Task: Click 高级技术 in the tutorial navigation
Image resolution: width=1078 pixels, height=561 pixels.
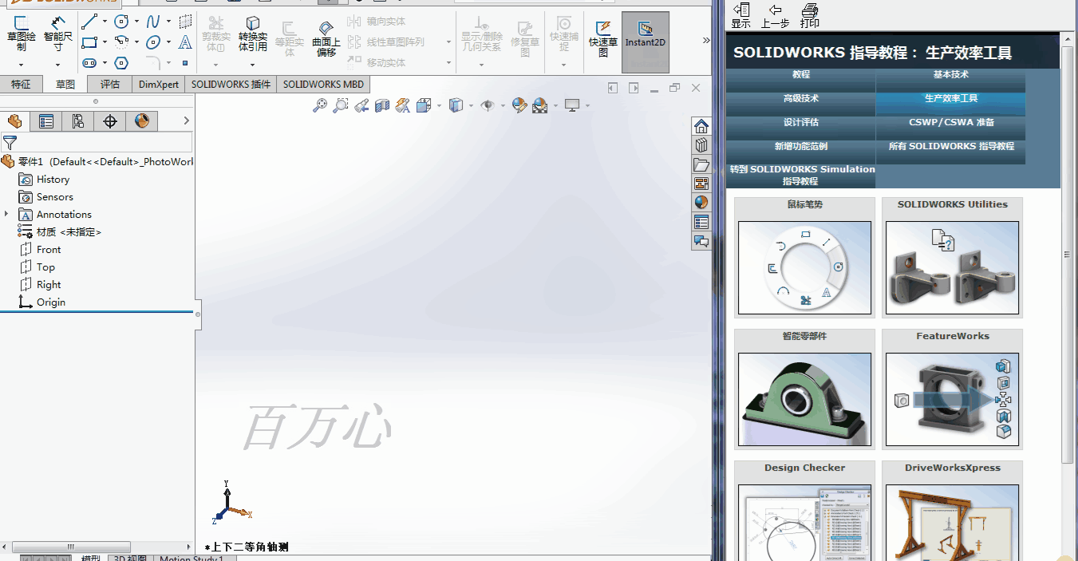Action: pos(801,101)
